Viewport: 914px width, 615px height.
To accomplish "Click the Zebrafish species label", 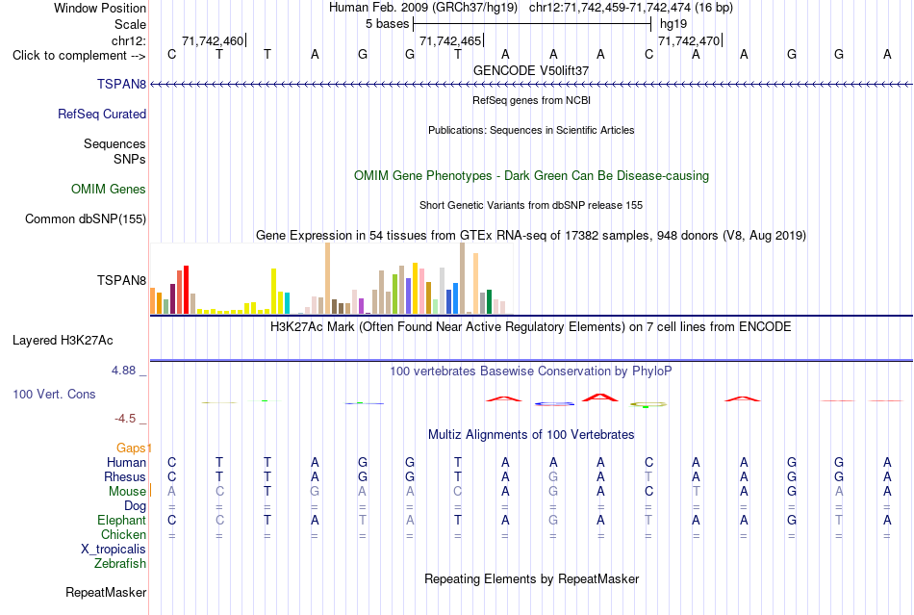I will pos(120,564).
